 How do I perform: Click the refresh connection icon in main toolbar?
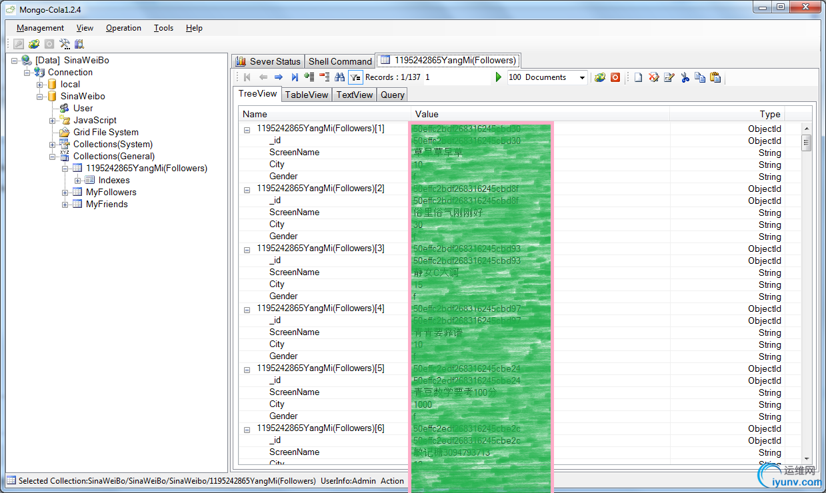coord(34,44)
